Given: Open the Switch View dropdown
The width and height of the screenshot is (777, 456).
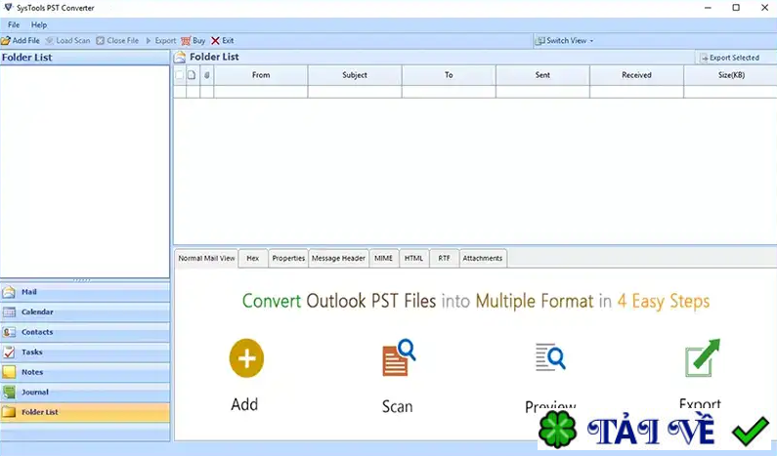Looking at the screenshot, I should coord(564,41).
